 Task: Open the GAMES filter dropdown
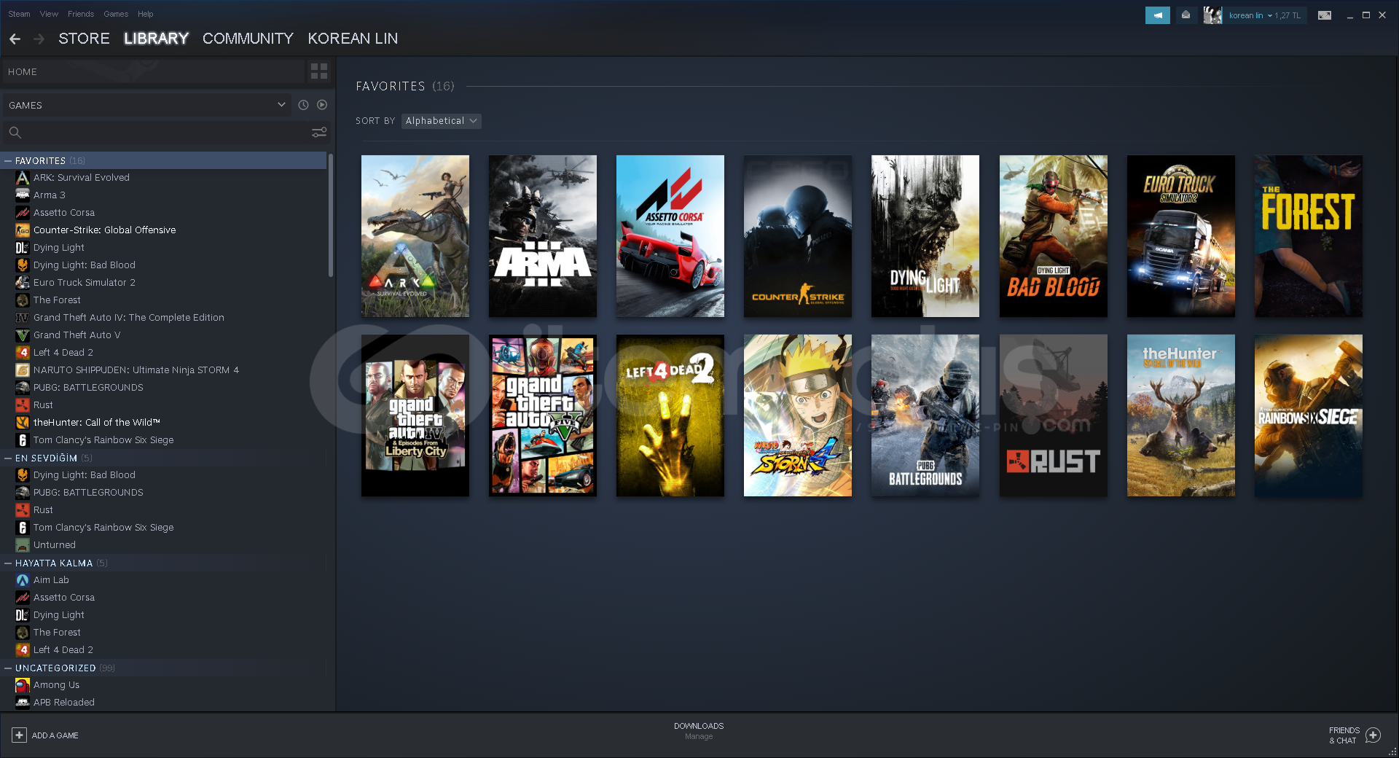click(147, 105)
